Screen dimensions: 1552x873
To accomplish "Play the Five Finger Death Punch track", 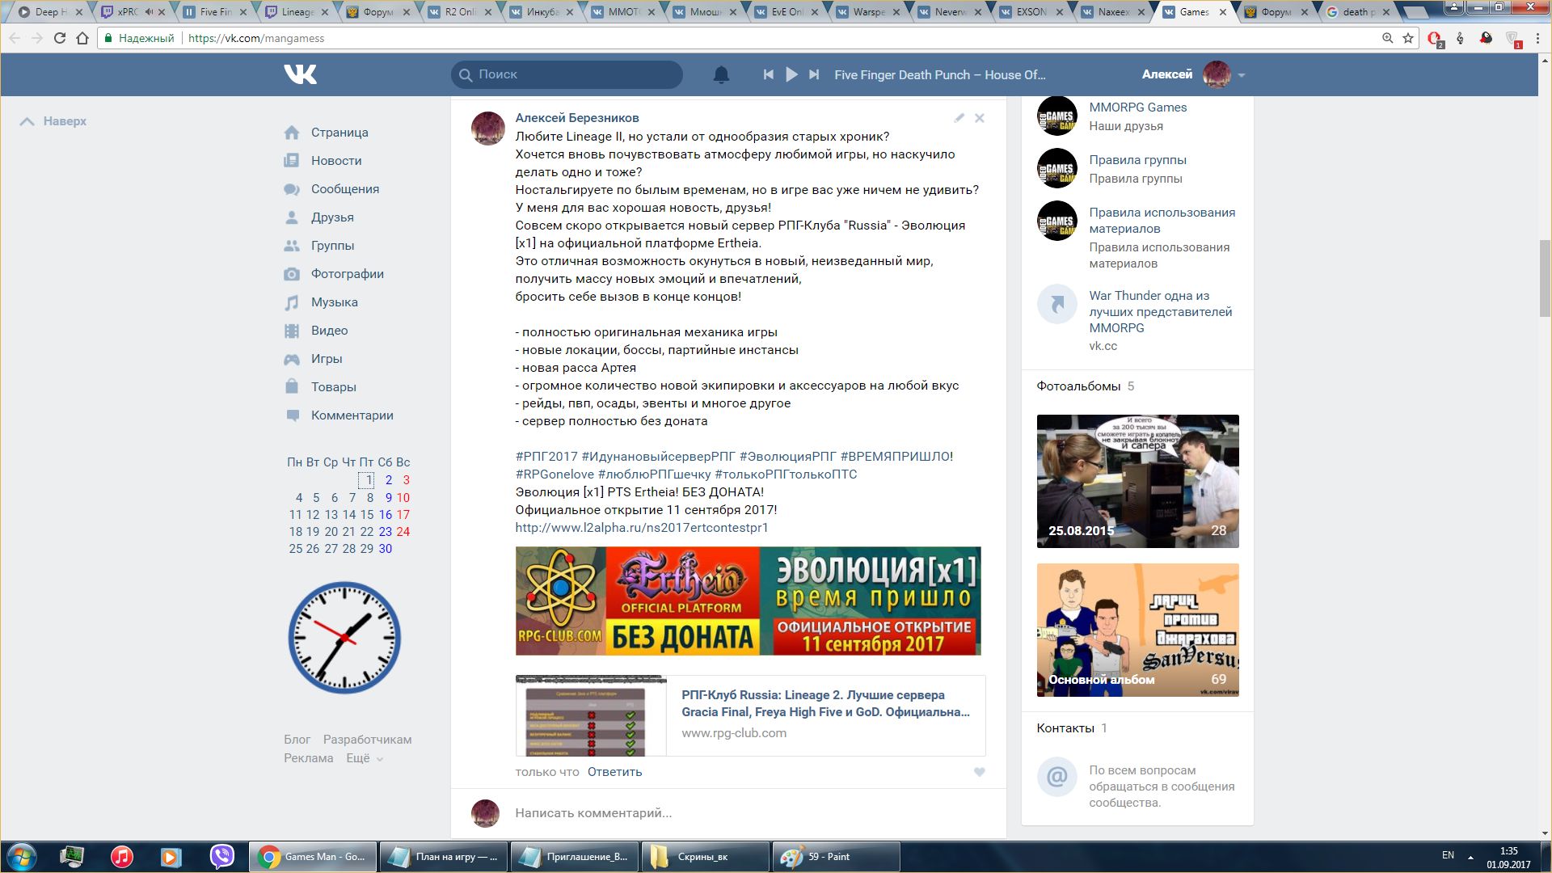I will 791,74.
